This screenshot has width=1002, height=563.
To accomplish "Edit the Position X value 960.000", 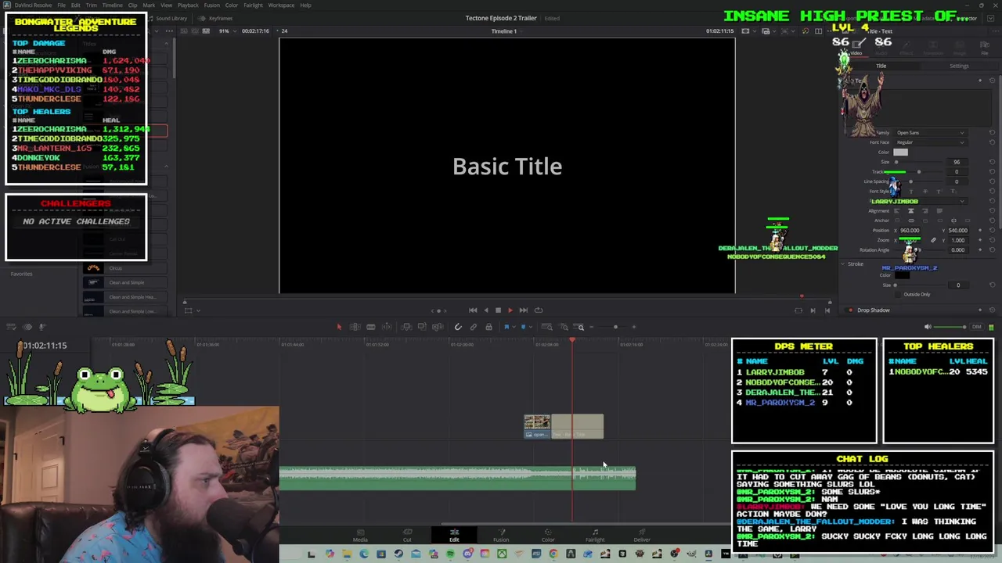I will click(x=910, y=231).
